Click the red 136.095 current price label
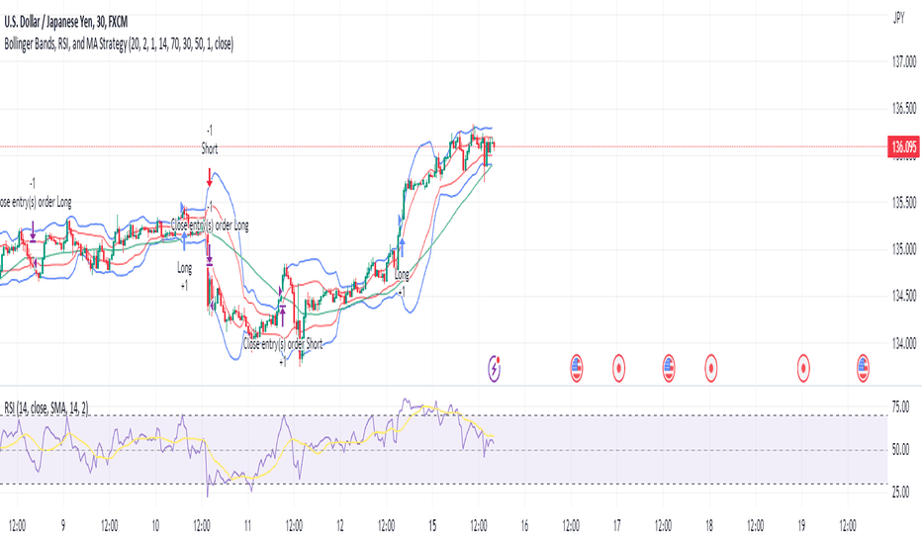Image resolution: width=922 pixels, height=544 pixels. tap(903, 146)
